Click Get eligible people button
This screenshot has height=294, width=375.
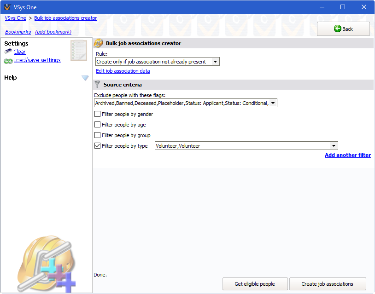255,284
